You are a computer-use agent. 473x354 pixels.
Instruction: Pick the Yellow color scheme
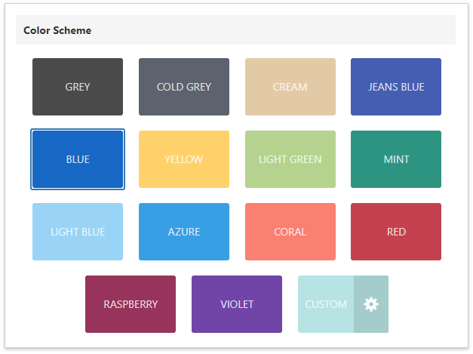(x=184, y=159)
